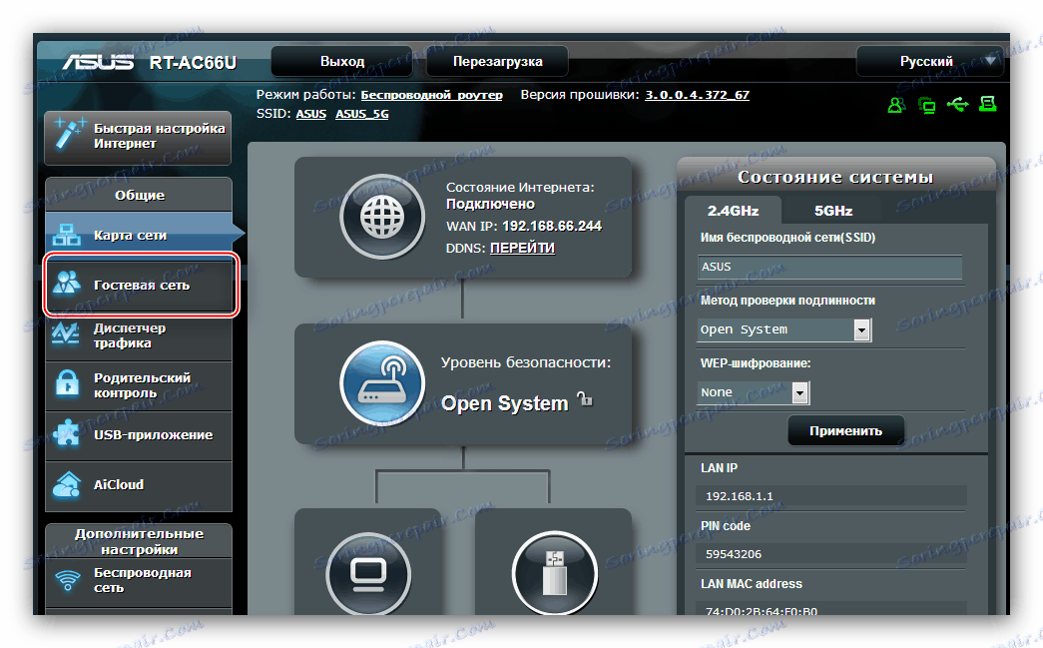Click the Подключено status text

[490, 205]
